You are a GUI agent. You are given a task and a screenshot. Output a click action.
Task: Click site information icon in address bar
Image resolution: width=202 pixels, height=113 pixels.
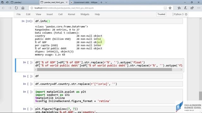pos(32,8)
